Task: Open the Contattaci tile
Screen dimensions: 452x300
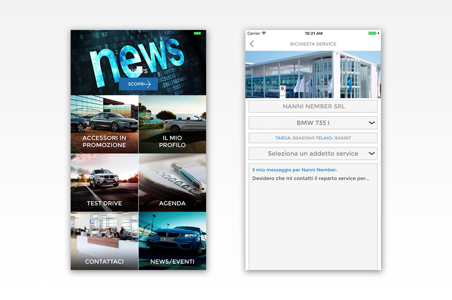Action: [104, 241]
